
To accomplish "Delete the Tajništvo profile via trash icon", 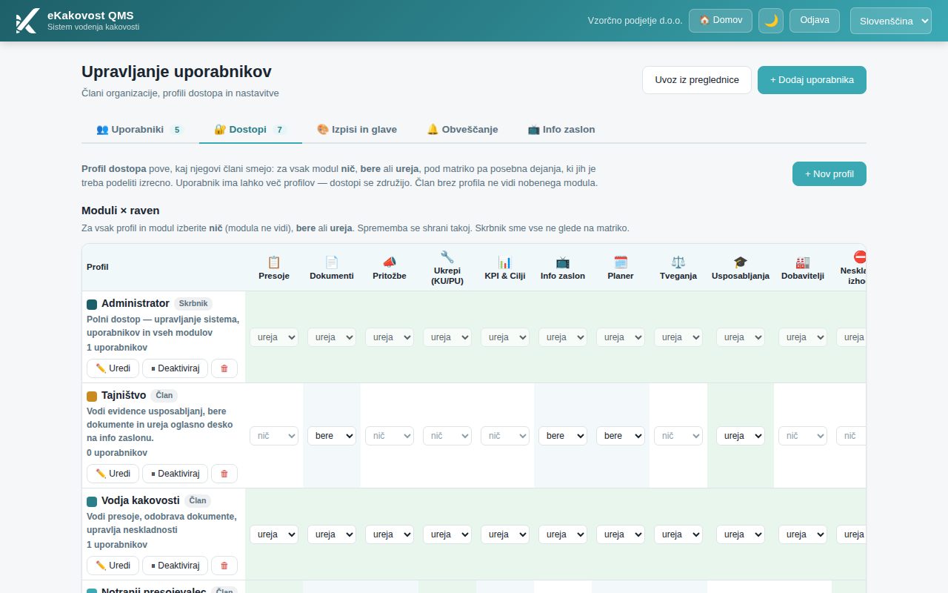I will click(224, 474).
